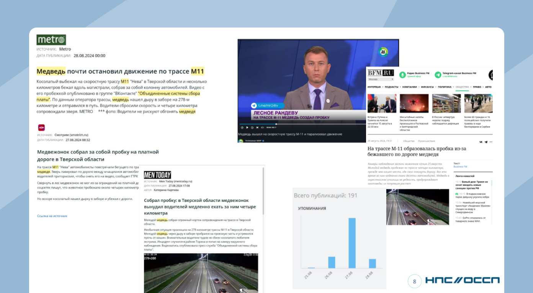Open the 'Business FM' text author link
The image size is (533, 293).
click(460, 167)
